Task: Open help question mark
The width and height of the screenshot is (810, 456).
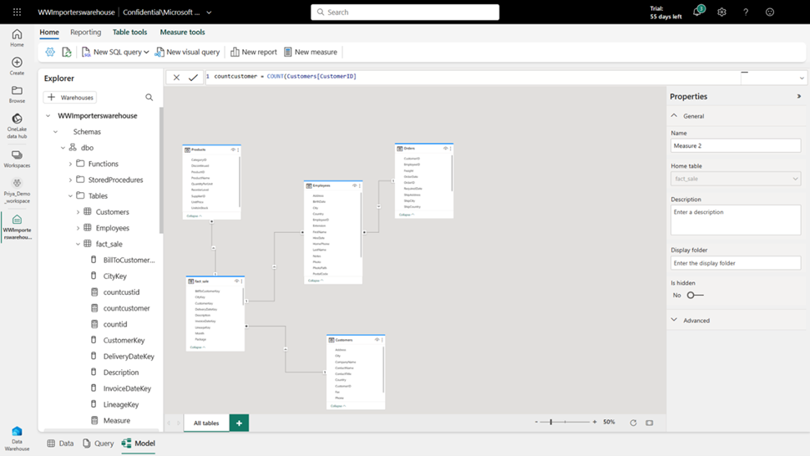Action: click(x=746, y=12)
